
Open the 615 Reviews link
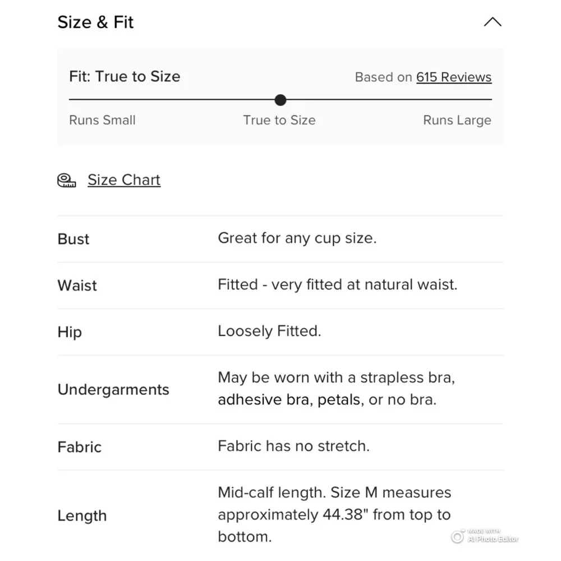tap(454, 77)
